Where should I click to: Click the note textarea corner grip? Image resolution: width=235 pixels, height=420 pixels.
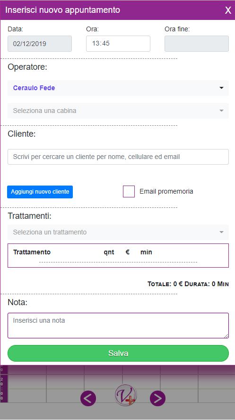pyautogui.click(x=226, y=336)
